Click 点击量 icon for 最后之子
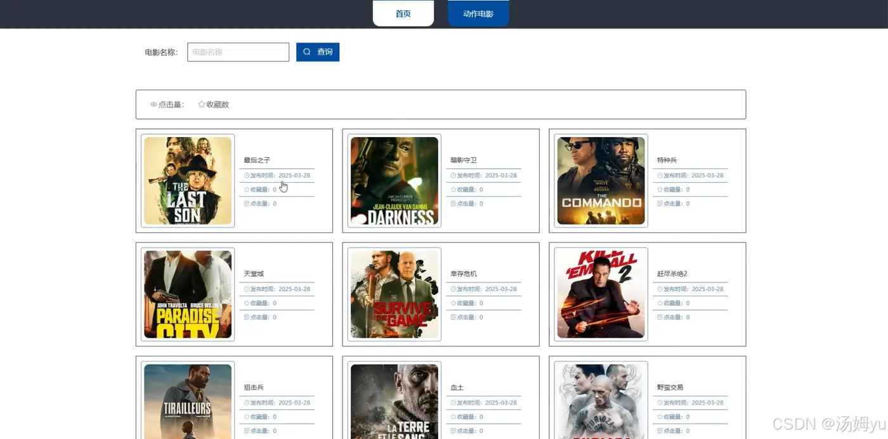 (247, 204)
